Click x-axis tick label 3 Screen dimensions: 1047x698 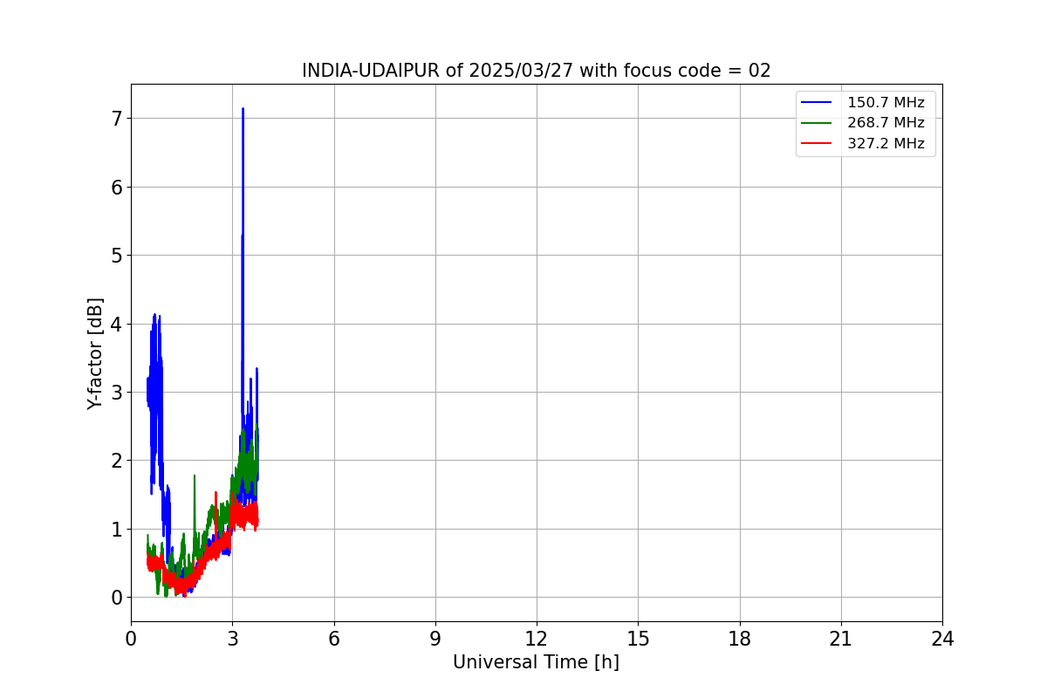(x=232, y=639)
